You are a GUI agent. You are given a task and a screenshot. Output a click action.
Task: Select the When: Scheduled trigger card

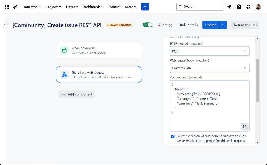(x=99, y=50)
